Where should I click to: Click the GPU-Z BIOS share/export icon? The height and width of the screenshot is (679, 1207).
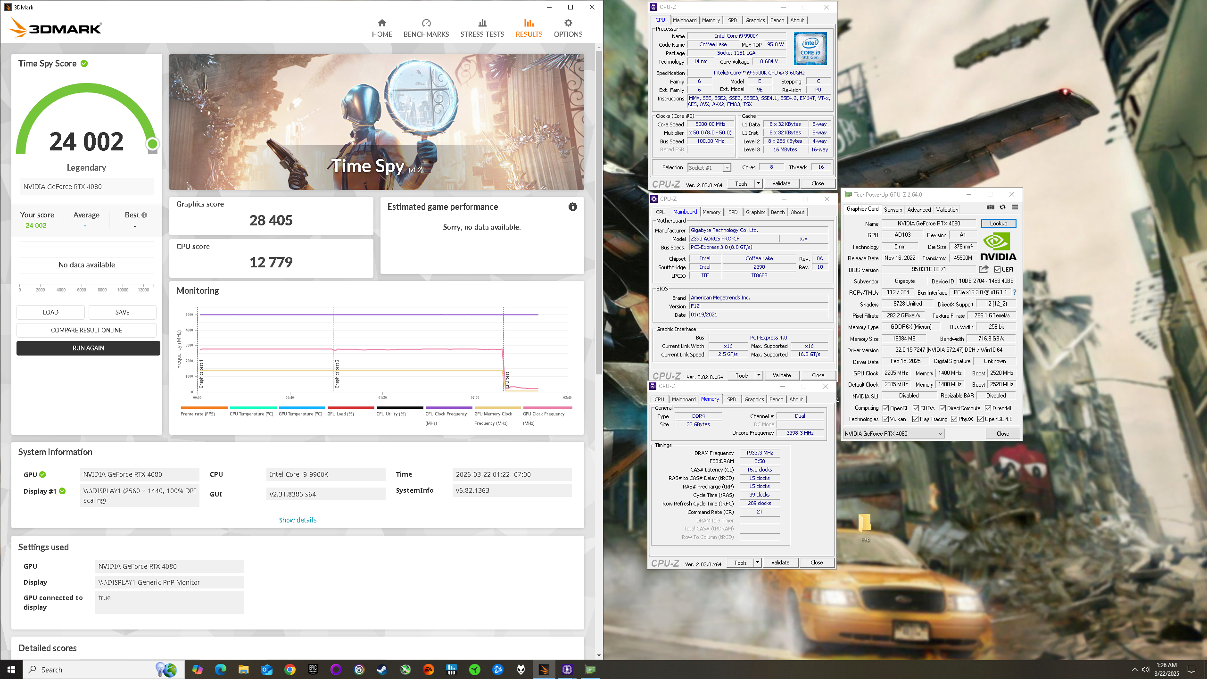pyautogui.click(x=984, y=269)
